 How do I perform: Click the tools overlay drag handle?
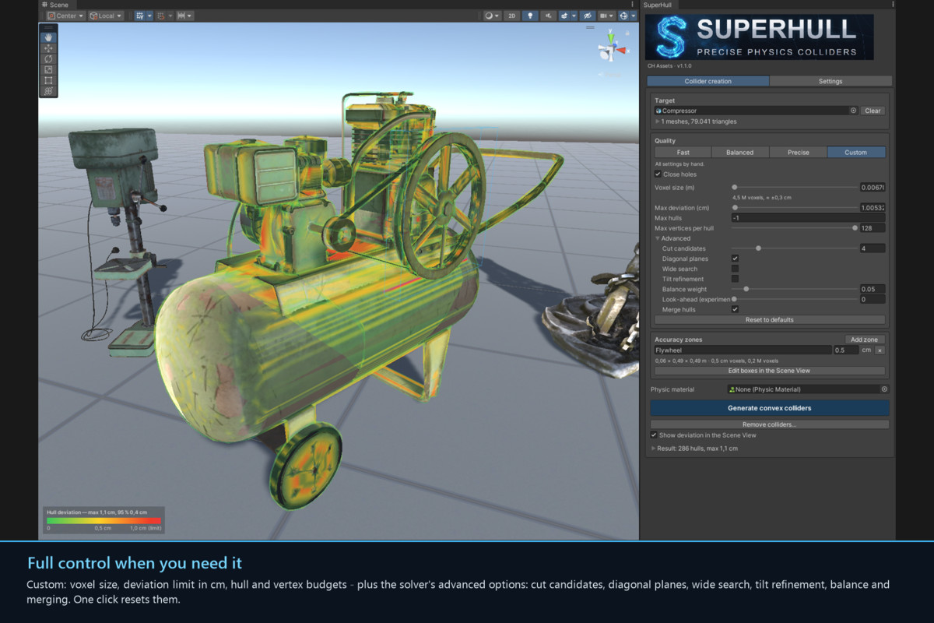point(48,28)
